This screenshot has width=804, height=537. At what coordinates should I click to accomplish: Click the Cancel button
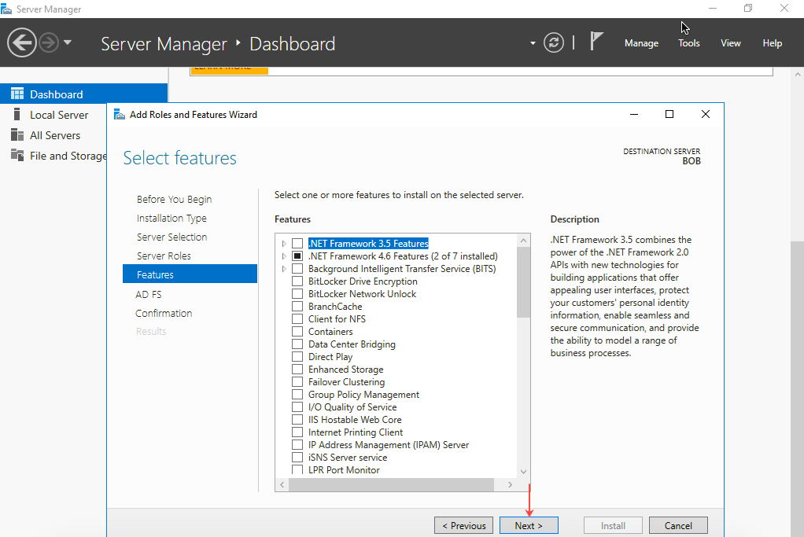[x=678, y=525]
